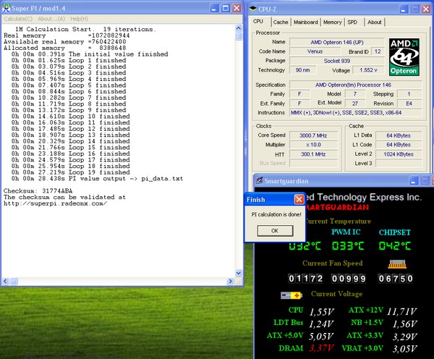
Task: Click the 'Checksum: 31774ABA' line
Action: tap(38, 191)
